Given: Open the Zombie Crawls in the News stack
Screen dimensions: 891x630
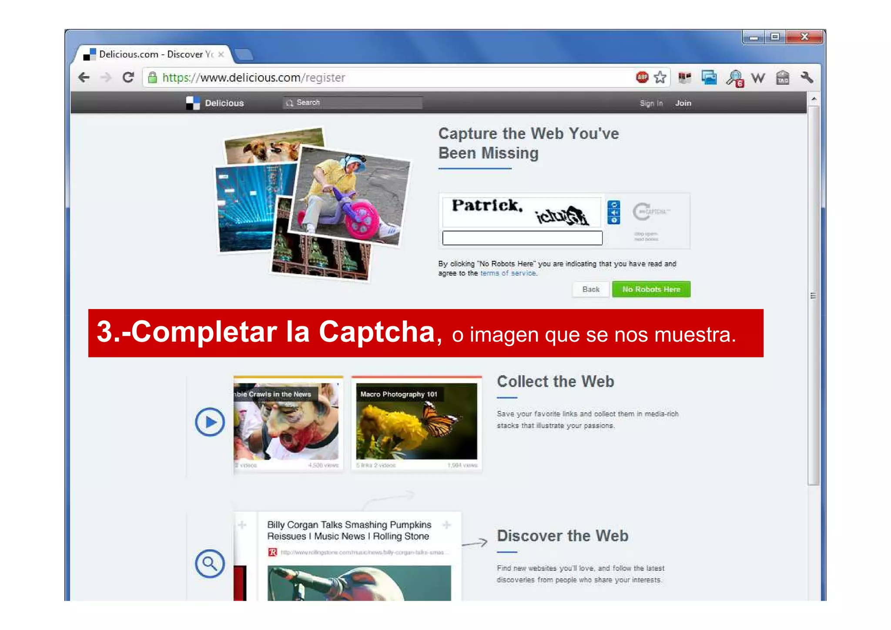Looking at the screenshot, I should (286, 421).
